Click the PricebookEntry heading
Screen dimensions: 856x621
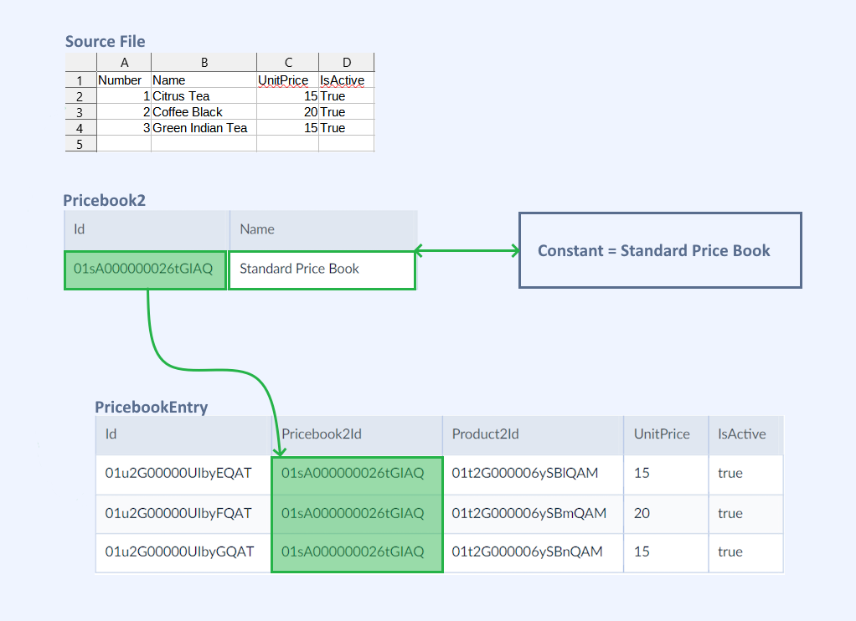point(152,407)
